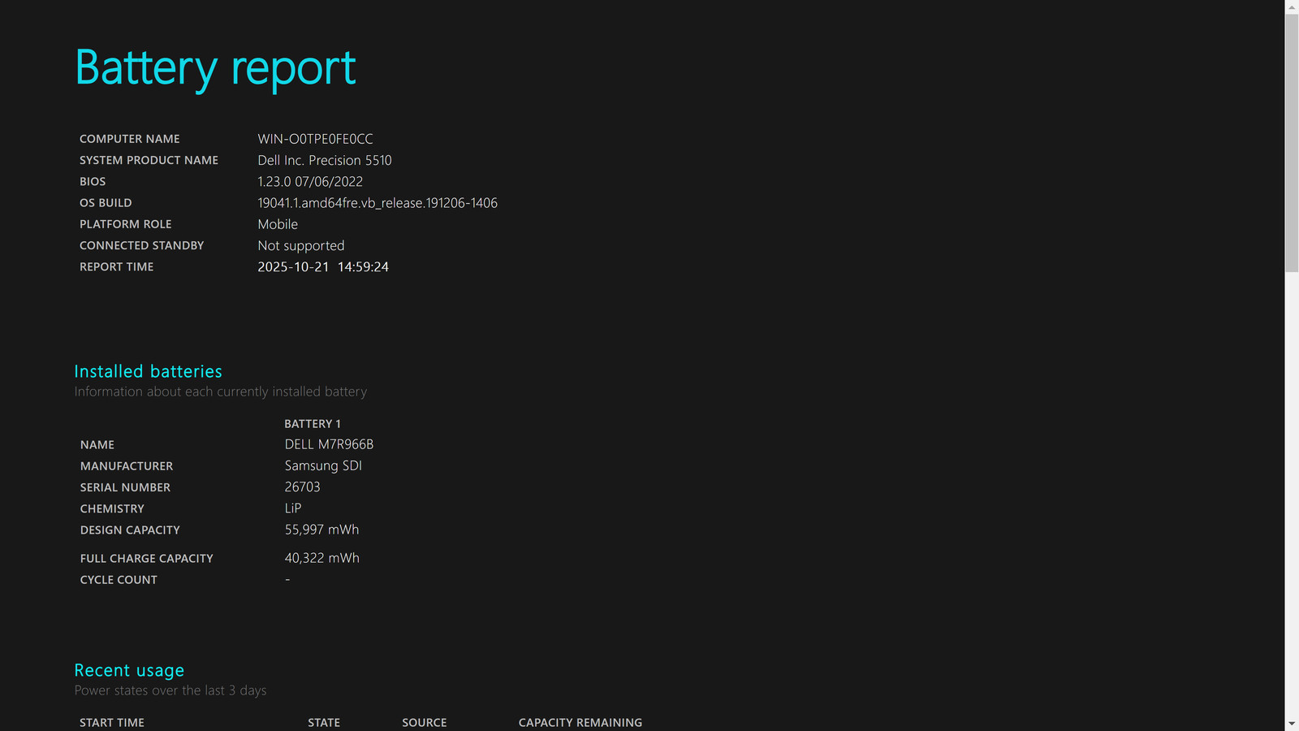Click the "DESIGN CAPACITY" row label
Viewport: 1299px width, 731px height.
[130, 530]
